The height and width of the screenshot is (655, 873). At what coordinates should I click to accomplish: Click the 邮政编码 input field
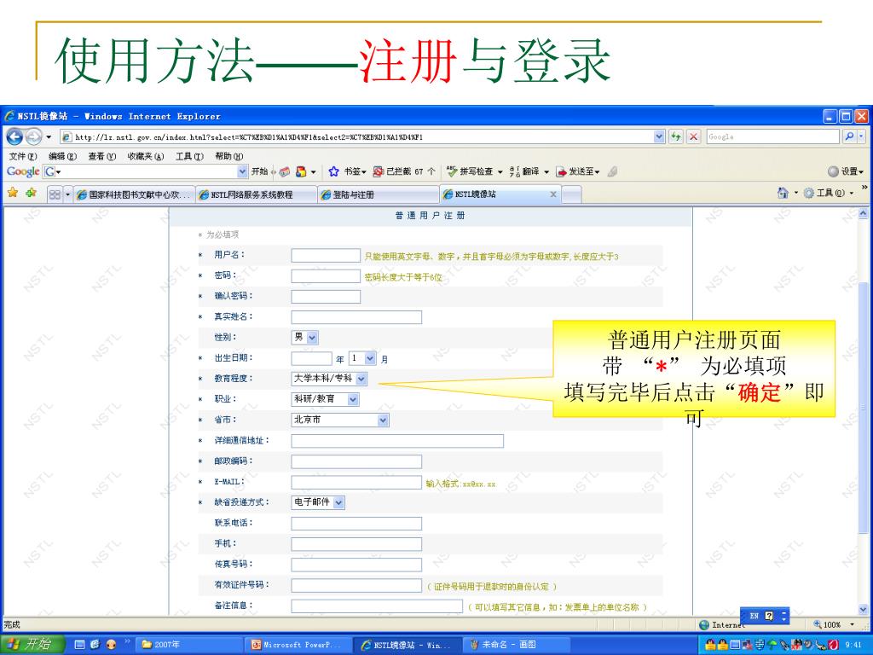pyautogui.click(x=356, y=461)
